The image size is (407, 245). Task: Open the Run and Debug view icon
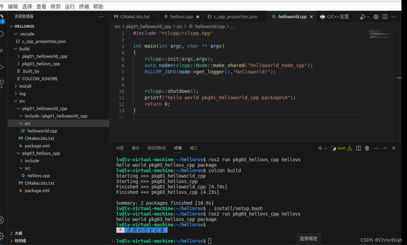point(2,67)
